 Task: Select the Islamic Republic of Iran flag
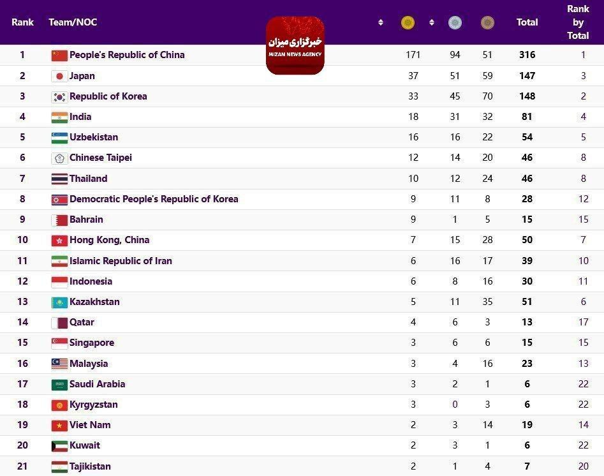[x=59, y=261]
